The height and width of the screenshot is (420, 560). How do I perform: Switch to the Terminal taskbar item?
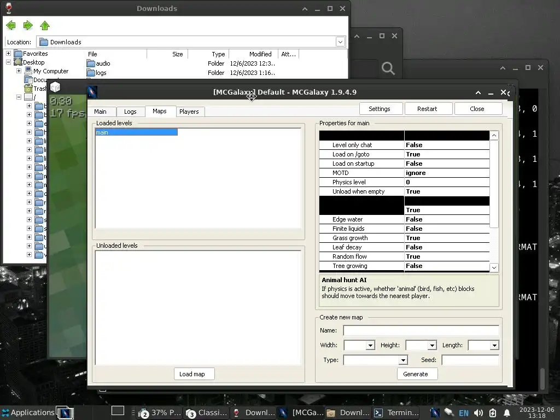[396, 413]
